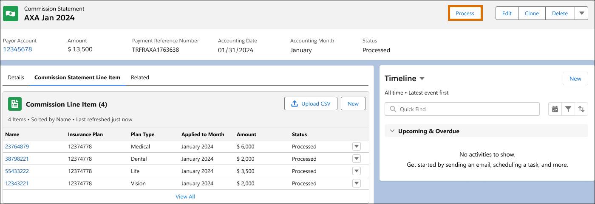Open the Timeline date range calendar icon
This screenshot has width=595, height=204.
click(555, 109)
